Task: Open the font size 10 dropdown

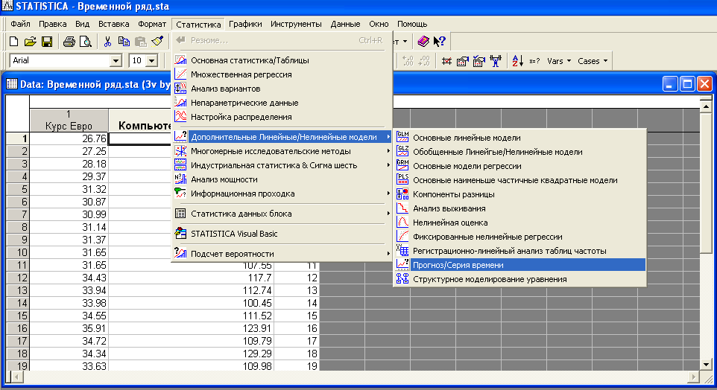Action: coord(152,60)
